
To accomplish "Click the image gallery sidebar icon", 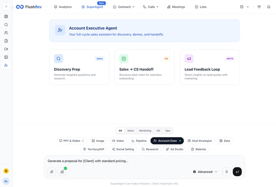I will 6,57.
